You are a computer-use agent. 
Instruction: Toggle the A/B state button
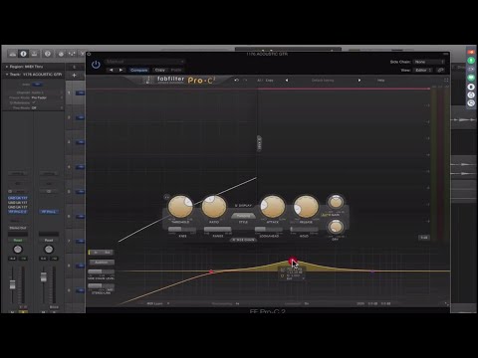(x=260, y=81)
